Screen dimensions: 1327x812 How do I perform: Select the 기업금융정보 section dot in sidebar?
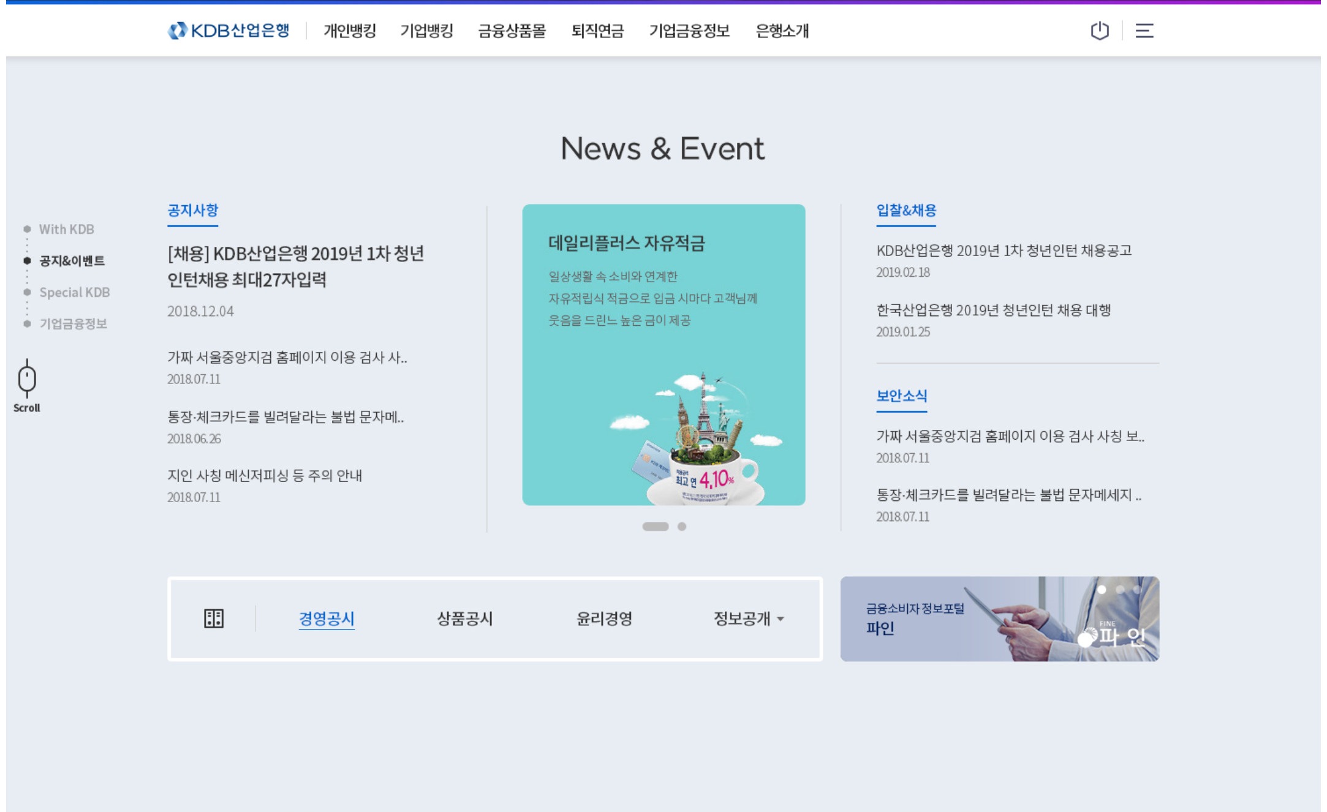pos(27,324)
